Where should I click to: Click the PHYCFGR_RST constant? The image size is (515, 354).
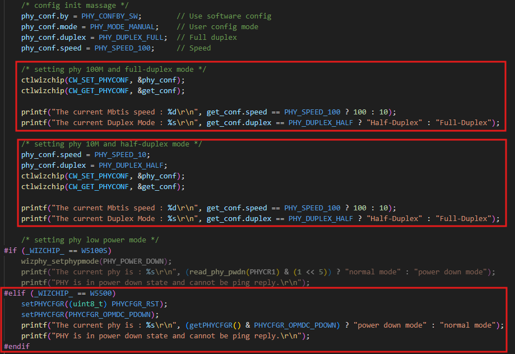(x=135, y=304)
